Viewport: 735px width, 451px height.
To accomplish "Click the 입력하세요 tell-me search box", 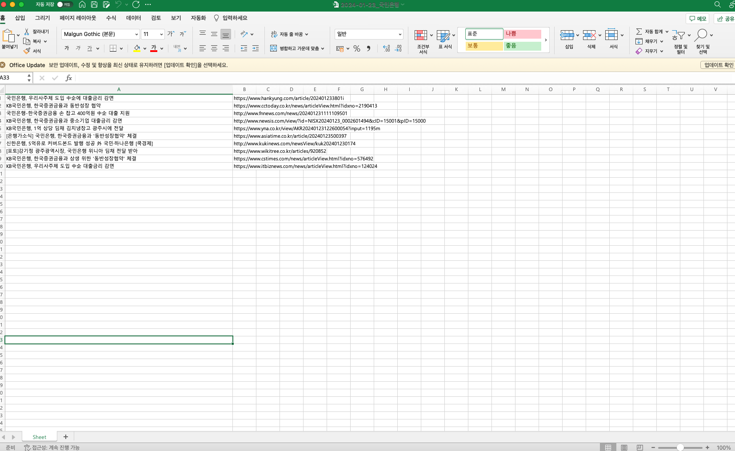I will point(231,18).
